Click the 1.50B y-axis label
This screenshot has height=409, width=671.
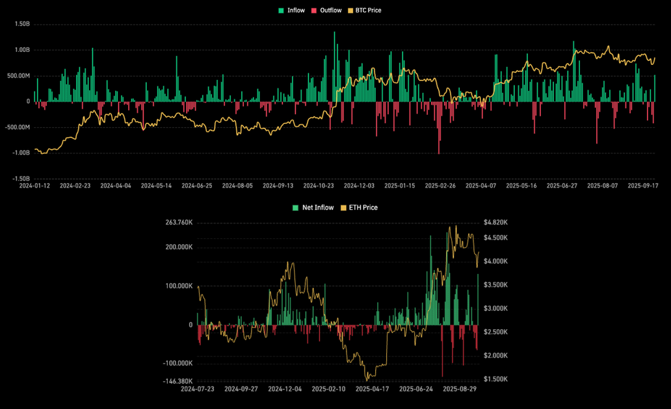pyautogui.click(x=21, y=24)
